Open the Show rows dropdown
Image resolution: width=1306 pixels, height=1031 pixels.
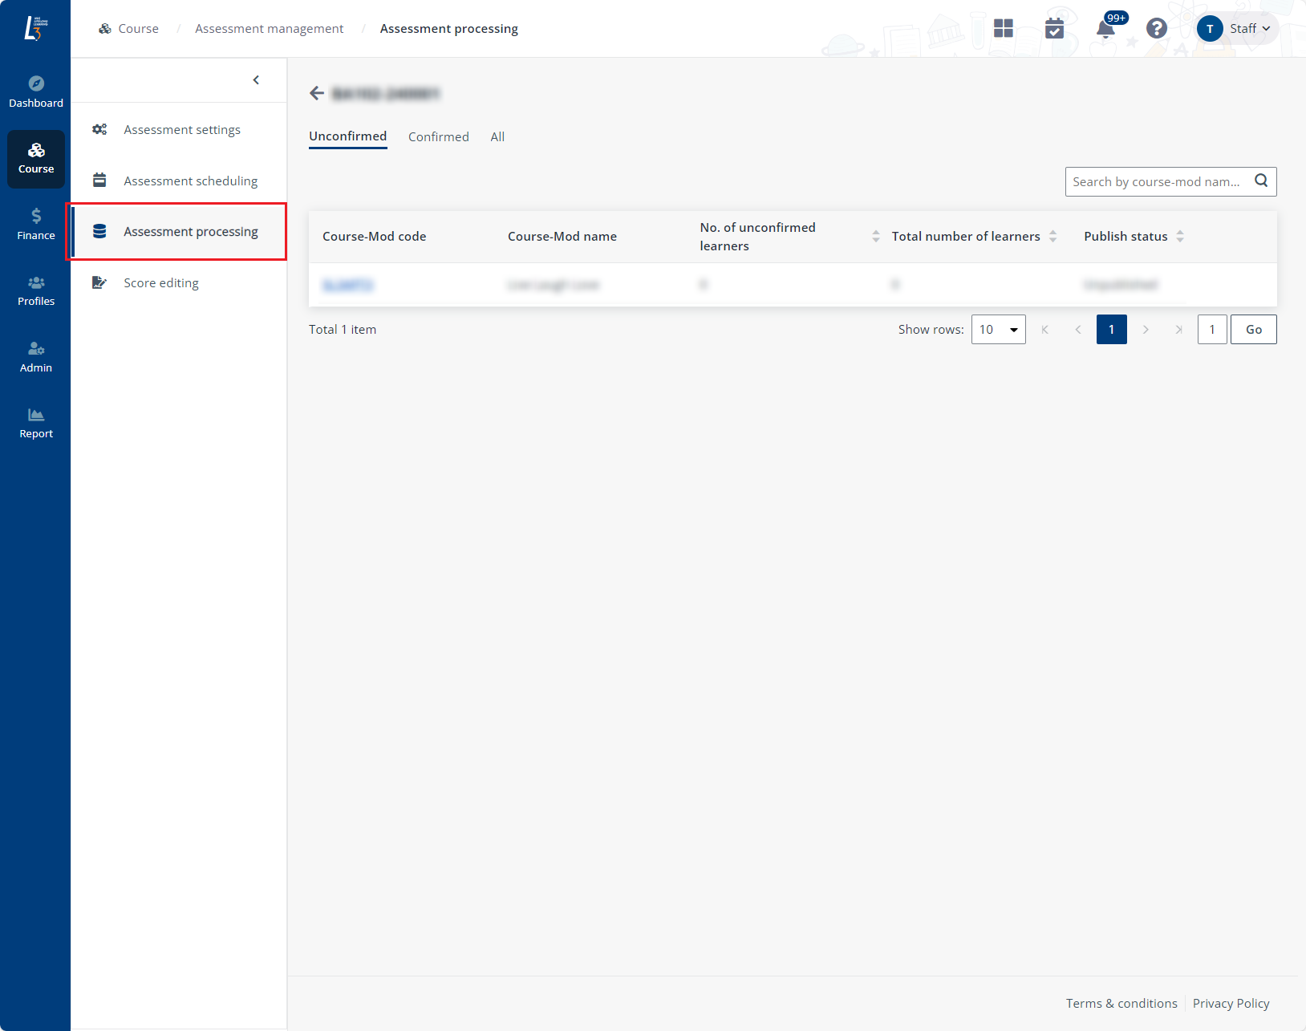tap(998, 330)
